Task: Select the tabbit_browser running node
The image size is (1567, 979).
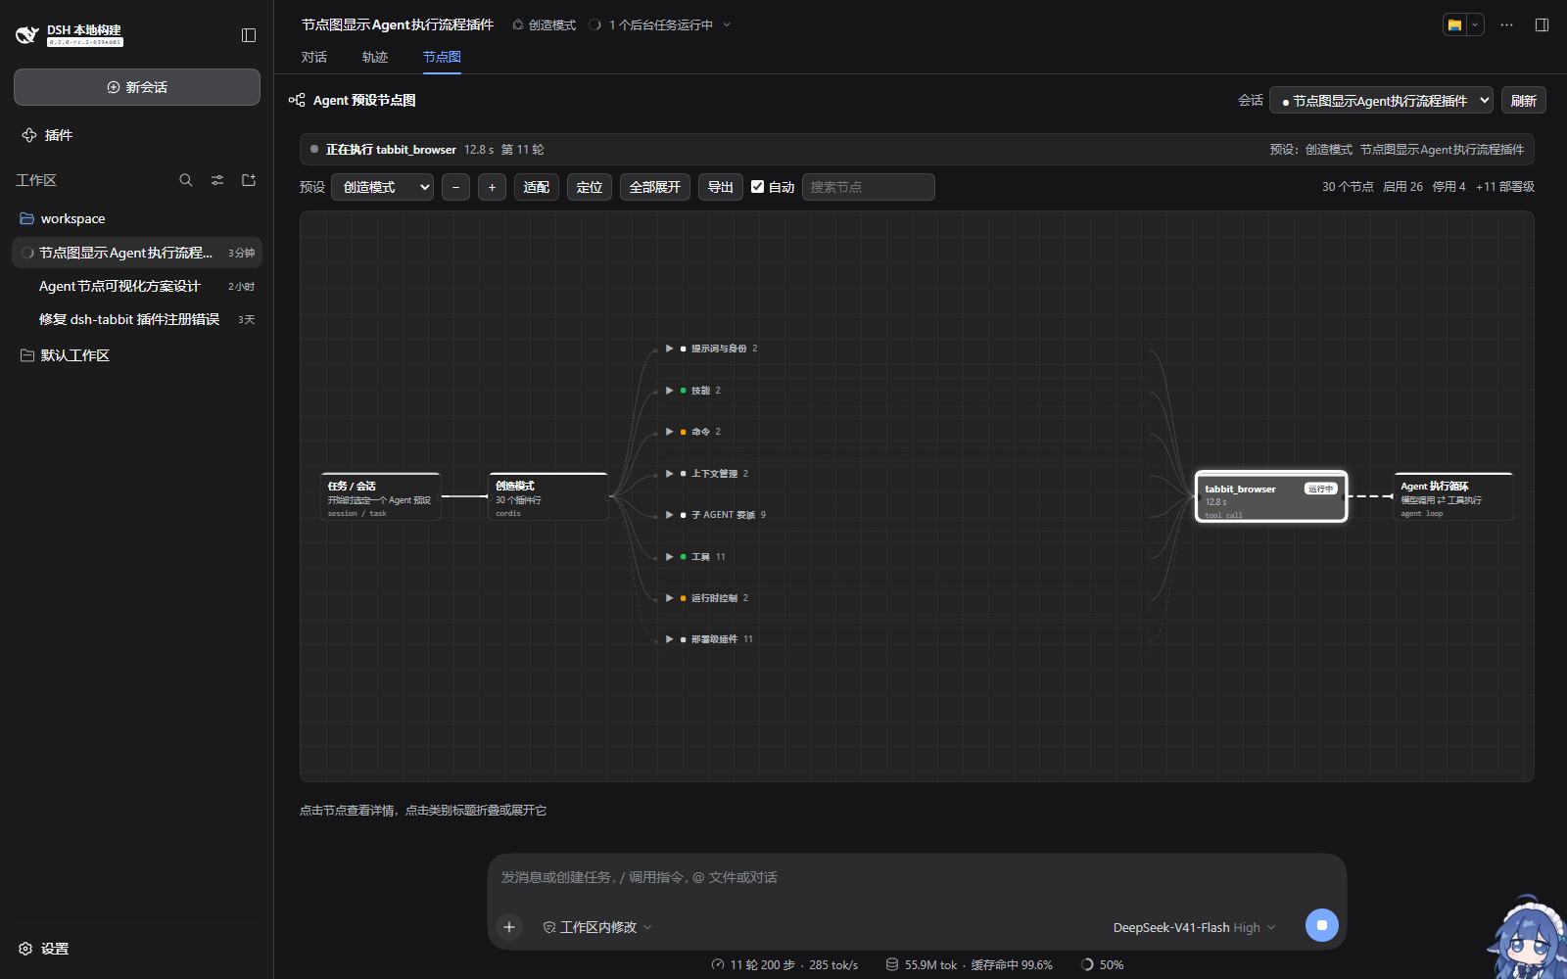Action: point(1271,496)
